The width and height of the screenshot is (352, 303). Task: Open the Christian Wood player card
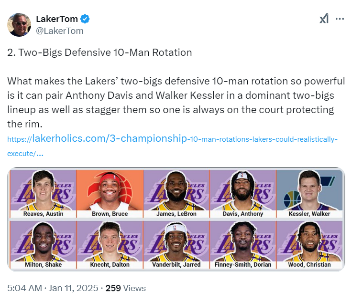309,244
